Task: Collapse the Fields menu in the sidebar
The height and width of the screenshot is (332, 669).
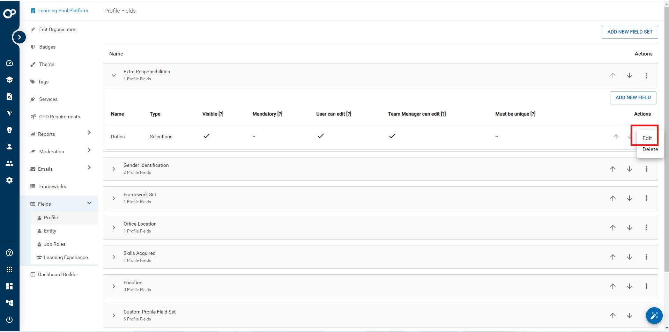Action: coord(89,203)
